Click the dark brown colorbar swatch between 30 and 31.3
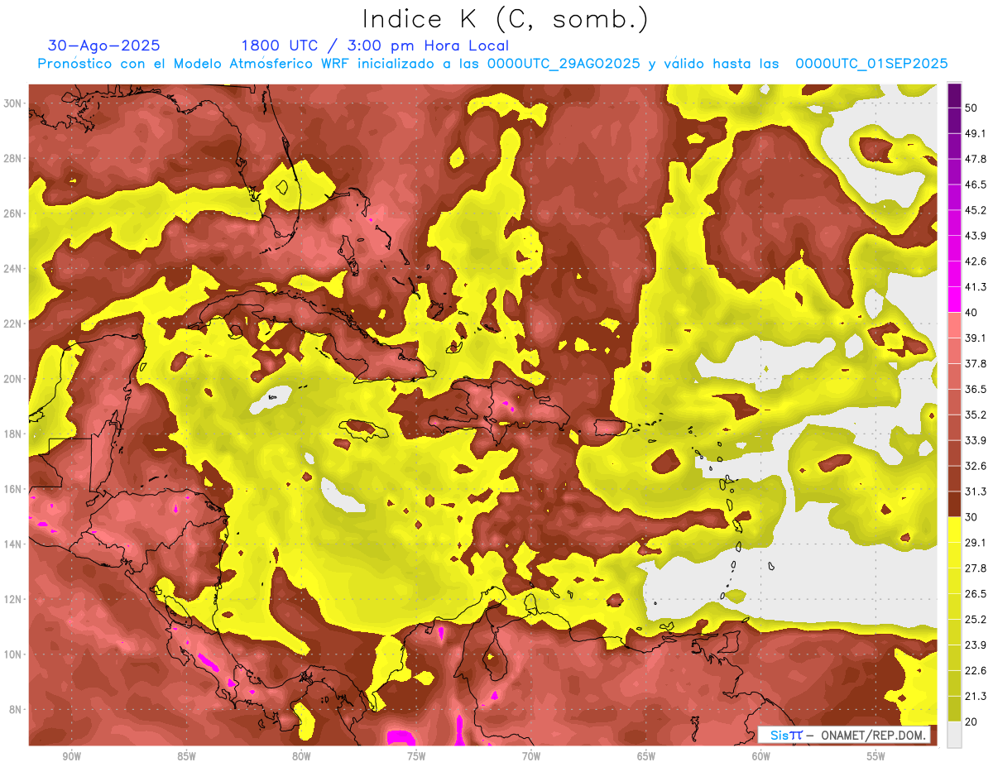Viewport: 993px width, 767px height. [954, 504]
